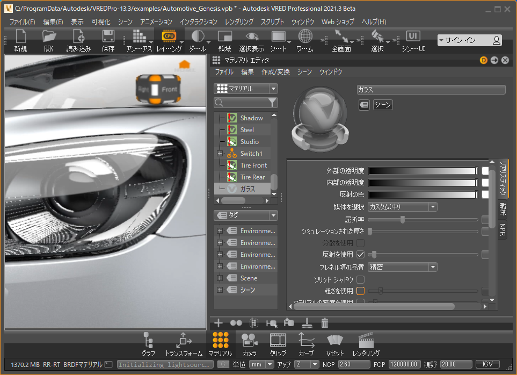Open the カメラ camera editor icon
This screenshot has height=375, width=517.
pos(249,340)
